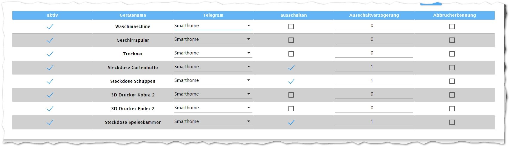Open Telegram selector for Steckdose Speisekammer
Image resolution: width=510 pixels, height=147 pixels.
coord(213,122)
